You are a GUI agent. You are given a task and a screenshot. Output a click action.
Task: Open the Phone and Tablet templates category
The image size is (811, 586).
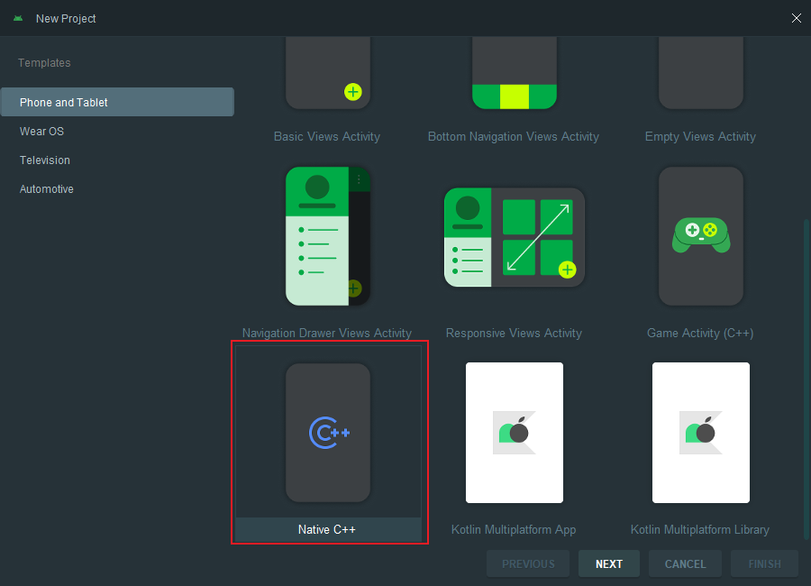click(117, 102)
